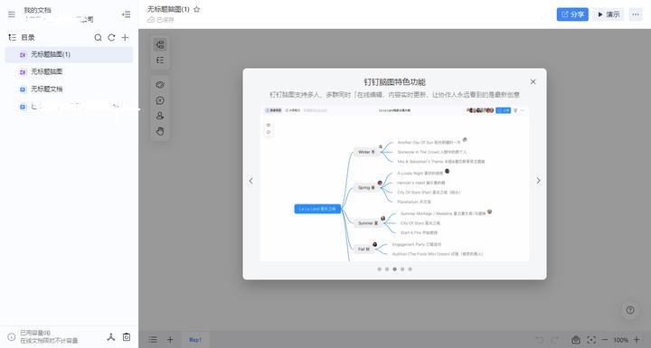The image size is (651, 348).
Task: Close the 钉钉脑图特色功能 dialog
Action: point(533,82)
